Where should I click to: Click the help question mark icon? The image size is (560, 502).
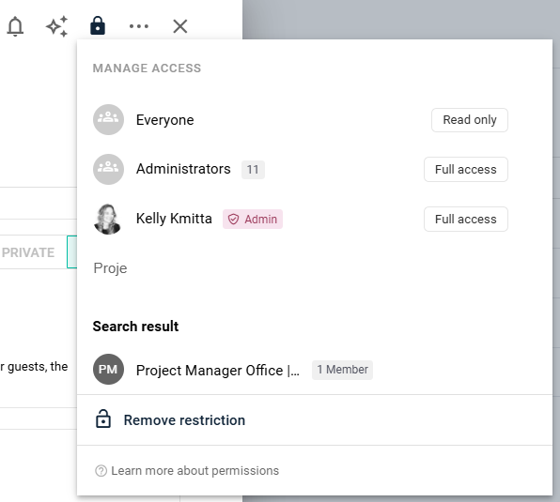[x=101, y=471]
